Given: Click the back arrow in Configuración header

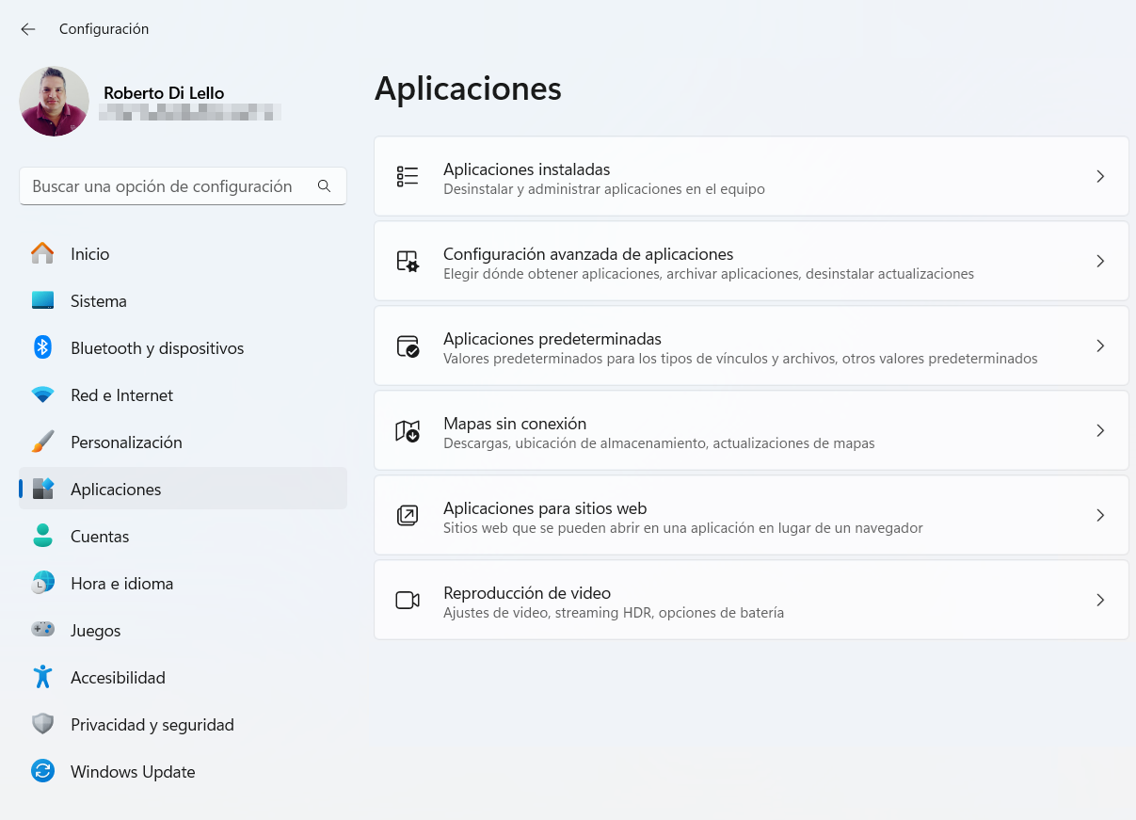Looking at the screenshot, I should (x=28, y=29).
